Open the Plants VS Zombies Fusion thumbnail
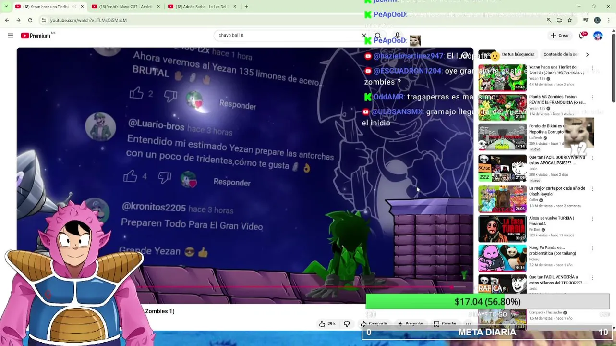 click(502, 107)
